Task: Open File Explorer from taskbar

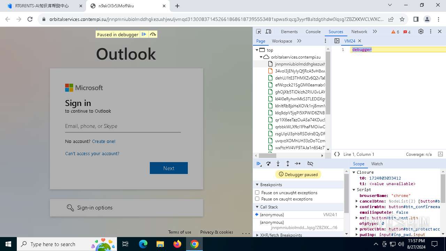Action: [x=160, y=244]
